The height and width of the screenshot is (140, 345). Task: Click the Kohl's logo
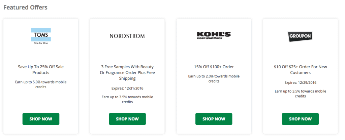[x=214, y=35]
